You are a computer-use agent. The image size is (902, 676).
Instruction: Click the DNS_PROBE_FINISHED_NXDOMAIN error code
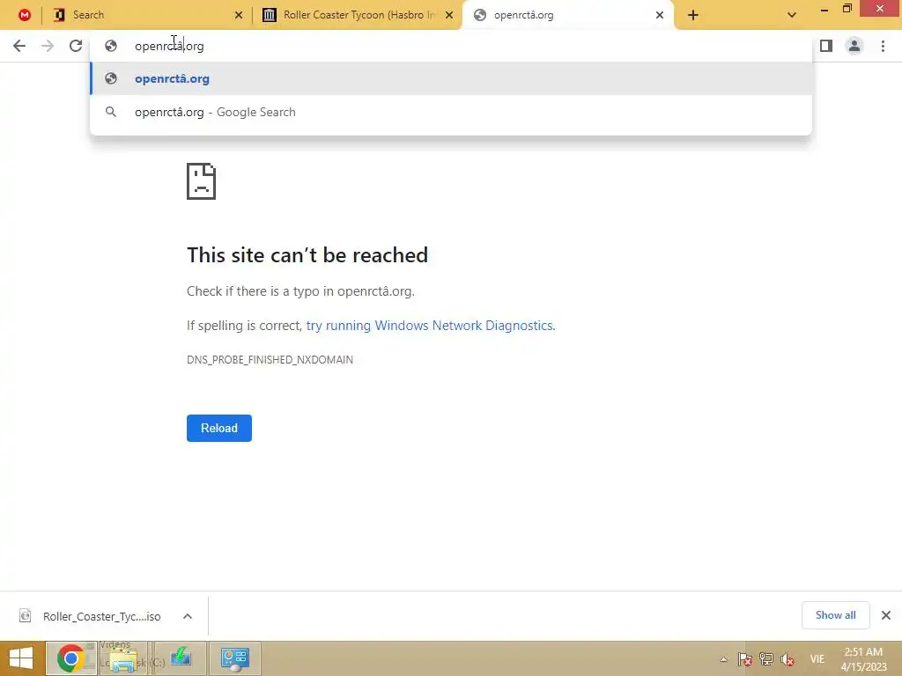click(270, 360)
